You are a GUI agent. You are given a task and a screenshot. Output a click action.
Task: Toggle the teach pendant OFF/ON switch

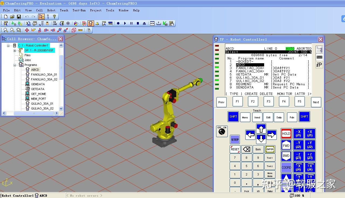point(222,131)
